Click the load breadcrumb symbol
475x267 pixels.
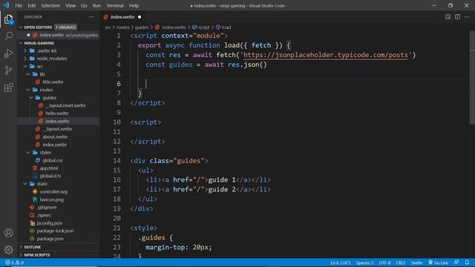click(x=223, y=27)
